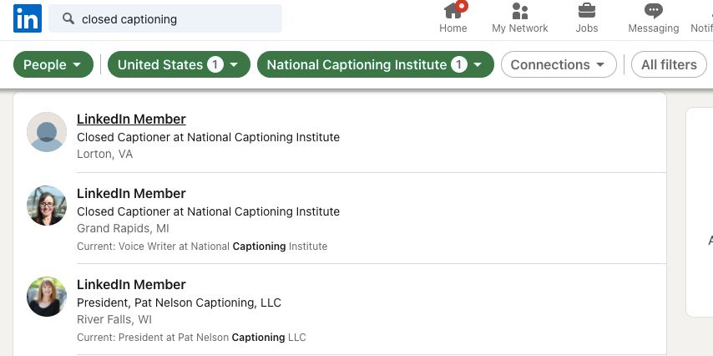This screenshot has width=713, height=356.
Task: Click the LinkedIn logo icon
Action: (27, 18)
